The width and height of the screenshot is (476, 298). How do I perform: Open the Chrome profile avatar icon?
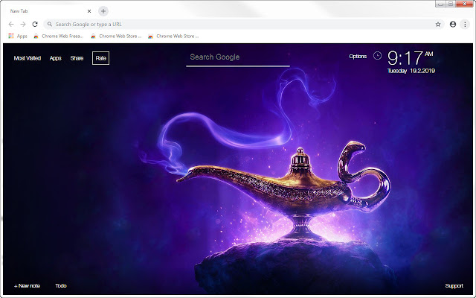point(453,25)
